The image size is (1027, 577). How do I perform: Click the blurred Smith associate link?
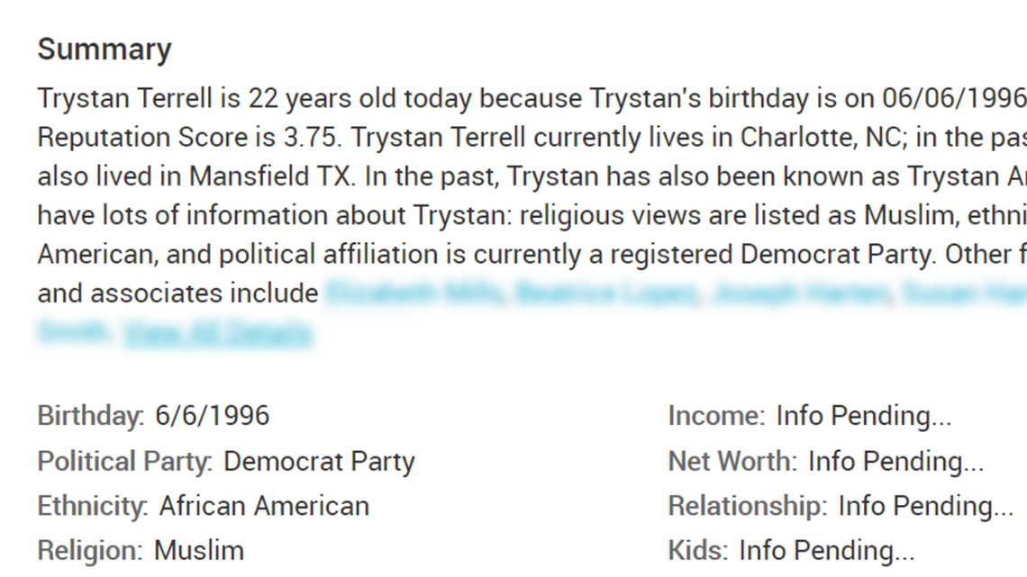73,331
